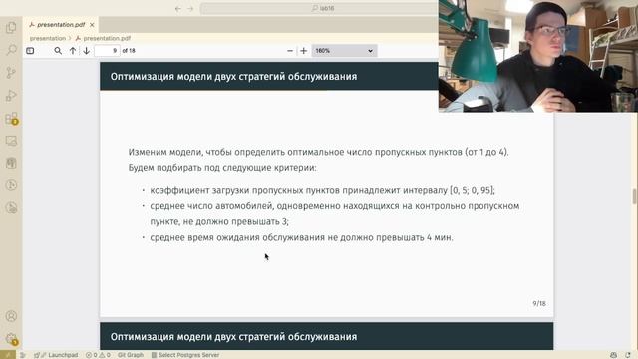Click the remote indicator in status bar
The image size is (638, 359).
point(8,355)
